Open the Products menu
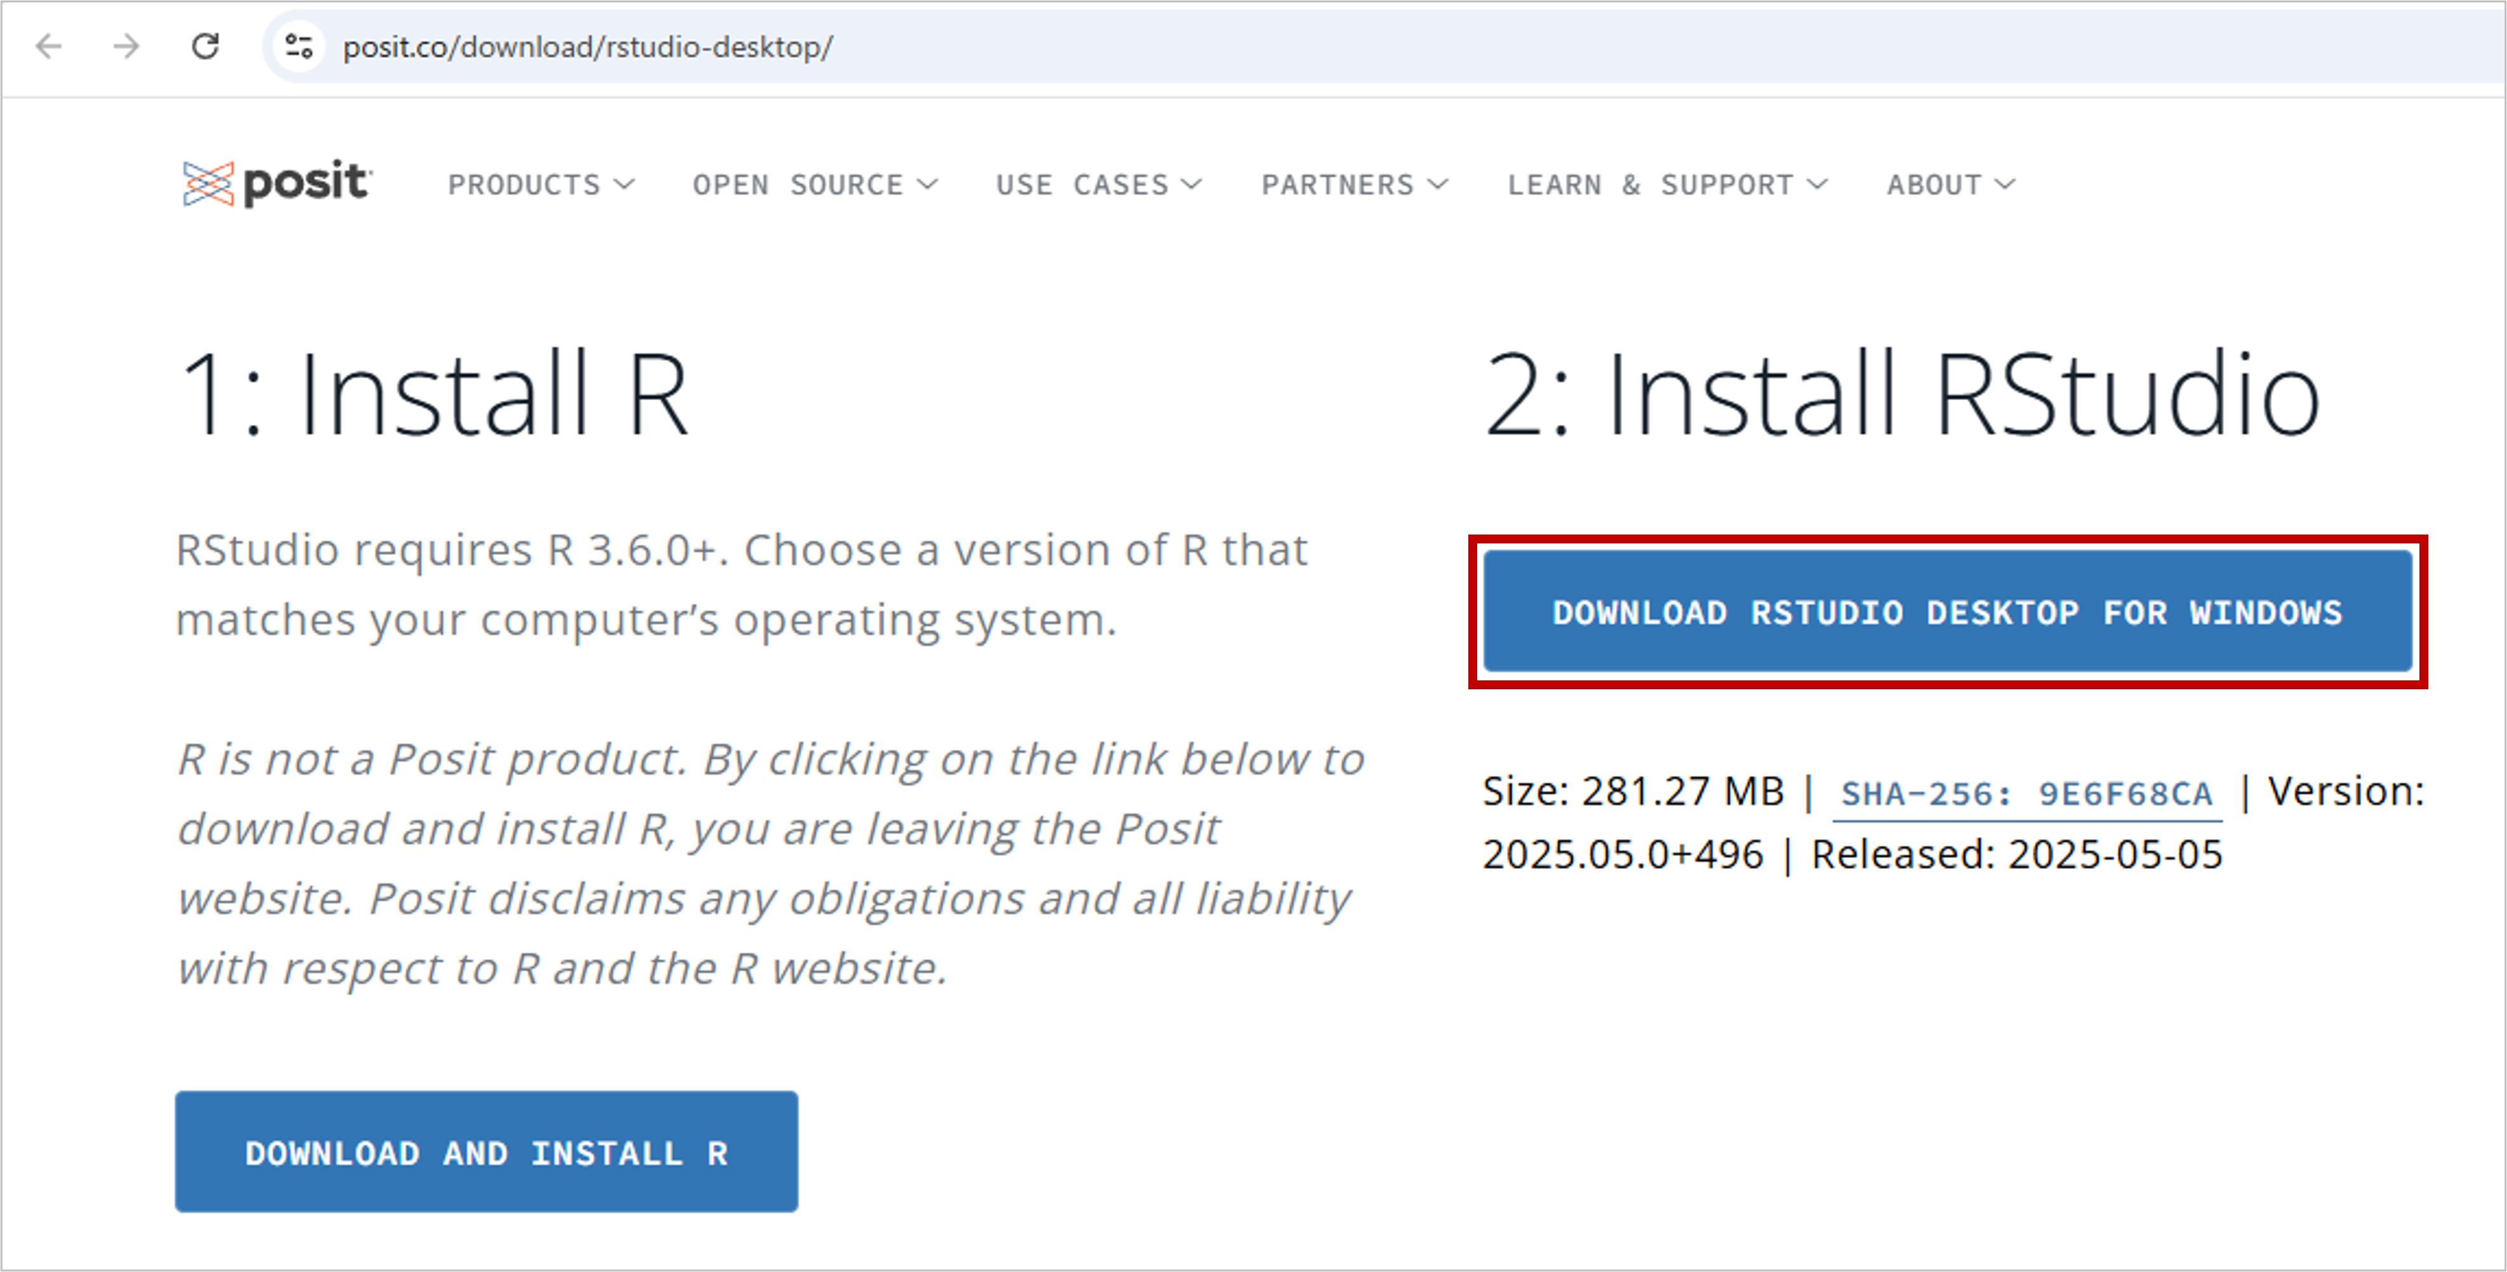Image resolution: width=2507 pixels, height=1272 pixels. 540,185
